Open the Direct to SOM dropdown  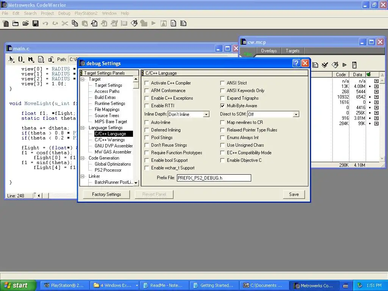(x=296, y=114)
